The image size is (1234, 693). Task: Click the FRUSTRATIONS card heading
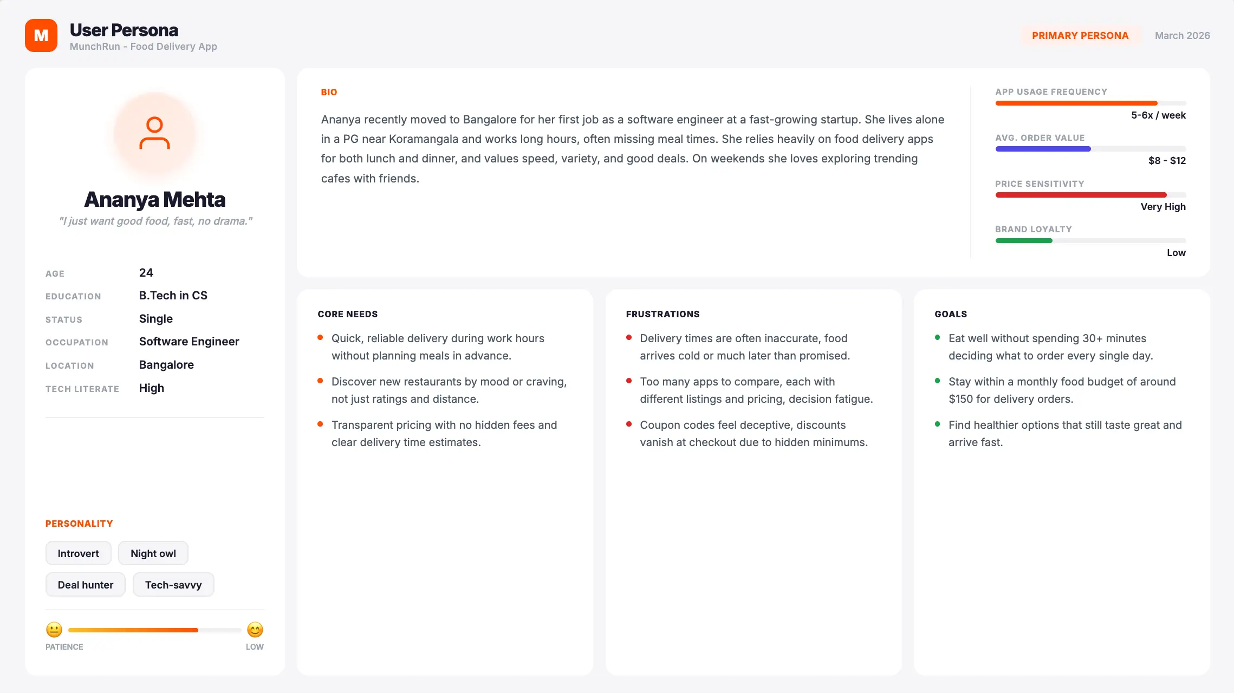663,314
